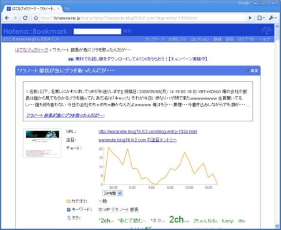This screenshot has height=230, width=281.
Task: Bookmark this page with the star icon
Action: tap(36, 18)
